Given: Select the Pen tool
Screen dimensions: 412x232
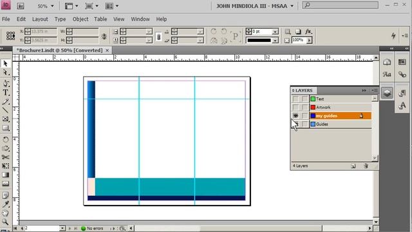Looking at the screenshot, I should pos(6,83).
